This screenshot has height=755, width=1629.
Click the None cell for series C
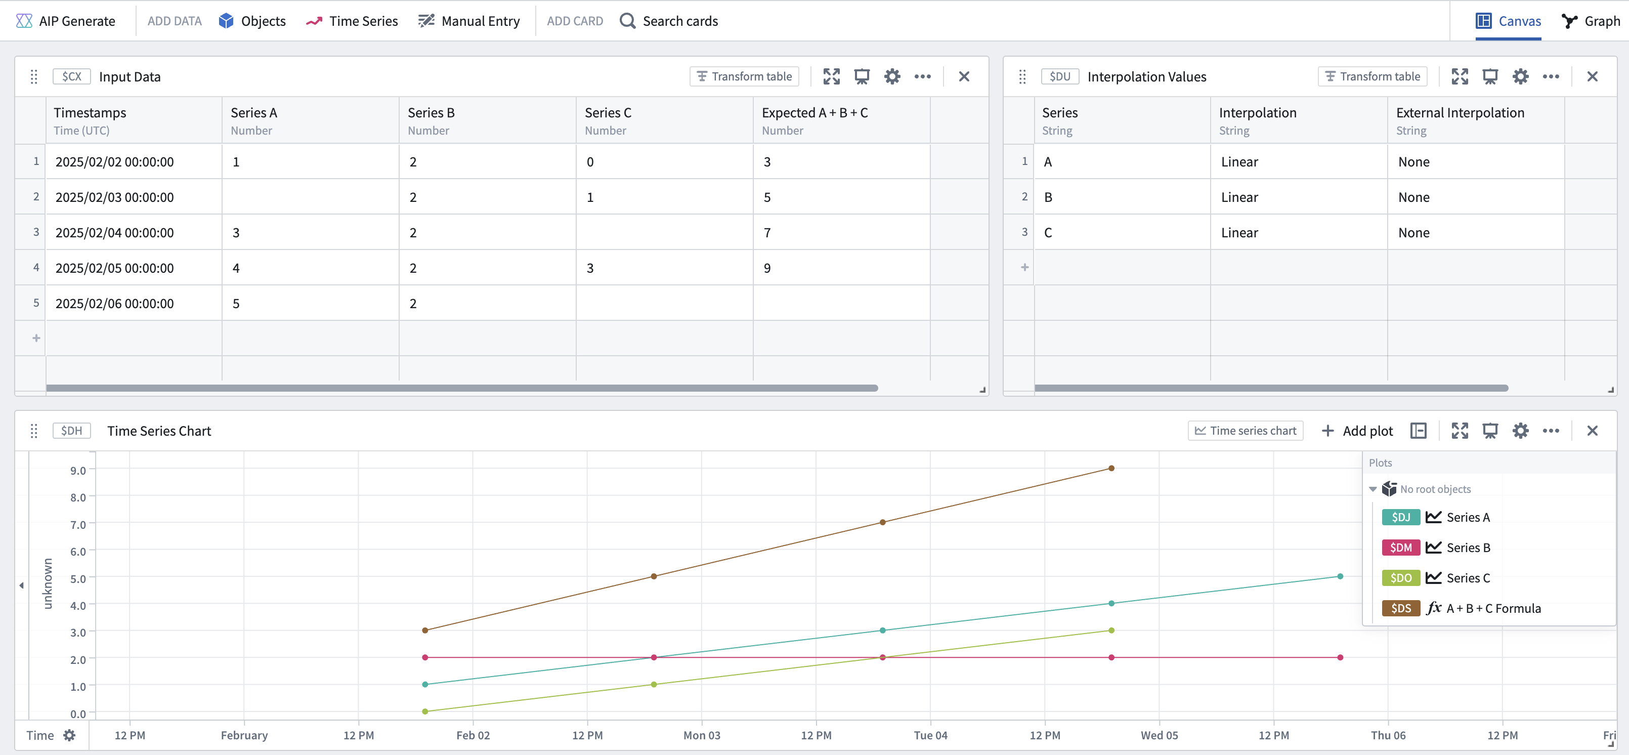coord(1477,233)
